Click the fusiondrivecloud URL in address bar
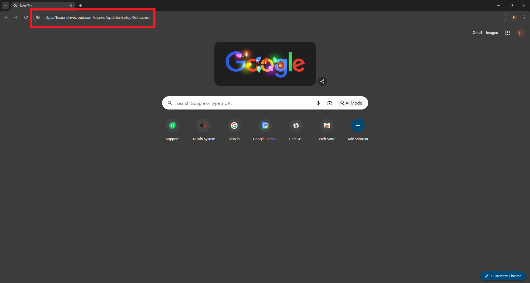Viewport: 530px width, 283px height. coord(96,17)
